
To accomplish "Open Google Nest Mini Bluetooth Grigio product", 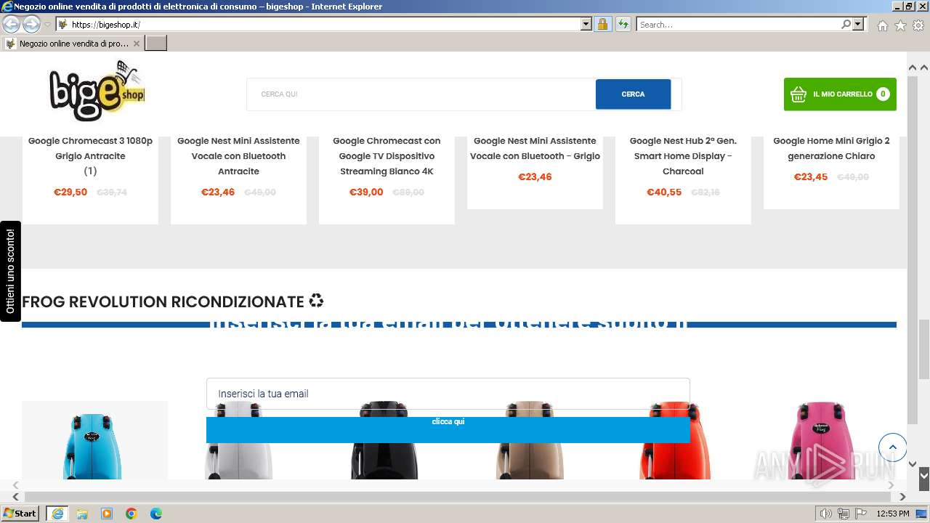I will point(535,148).
